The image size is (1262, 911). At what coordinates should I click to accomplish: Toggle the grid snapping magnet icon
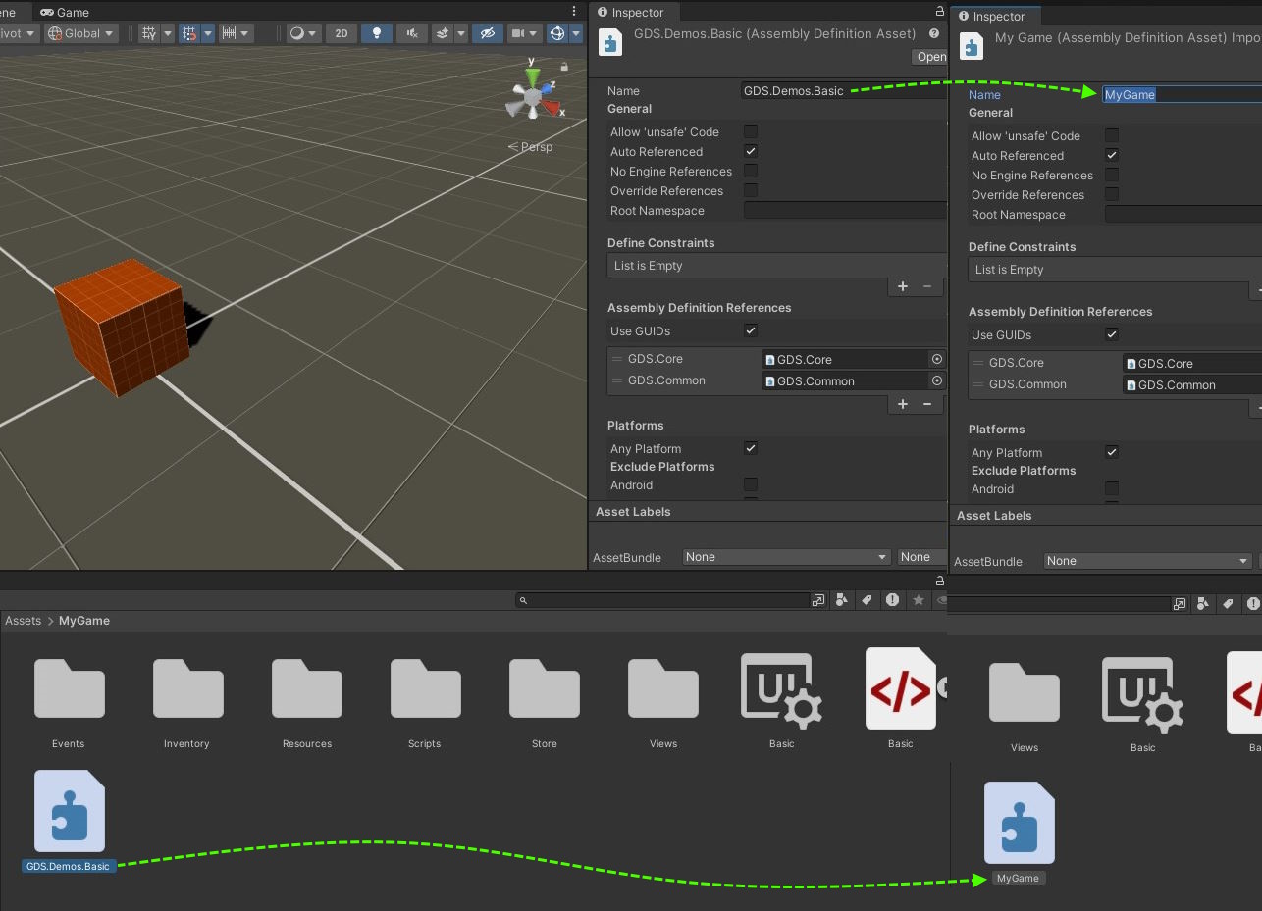188,33
